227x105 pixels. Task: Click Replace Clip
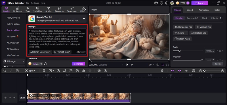(199, 33)
